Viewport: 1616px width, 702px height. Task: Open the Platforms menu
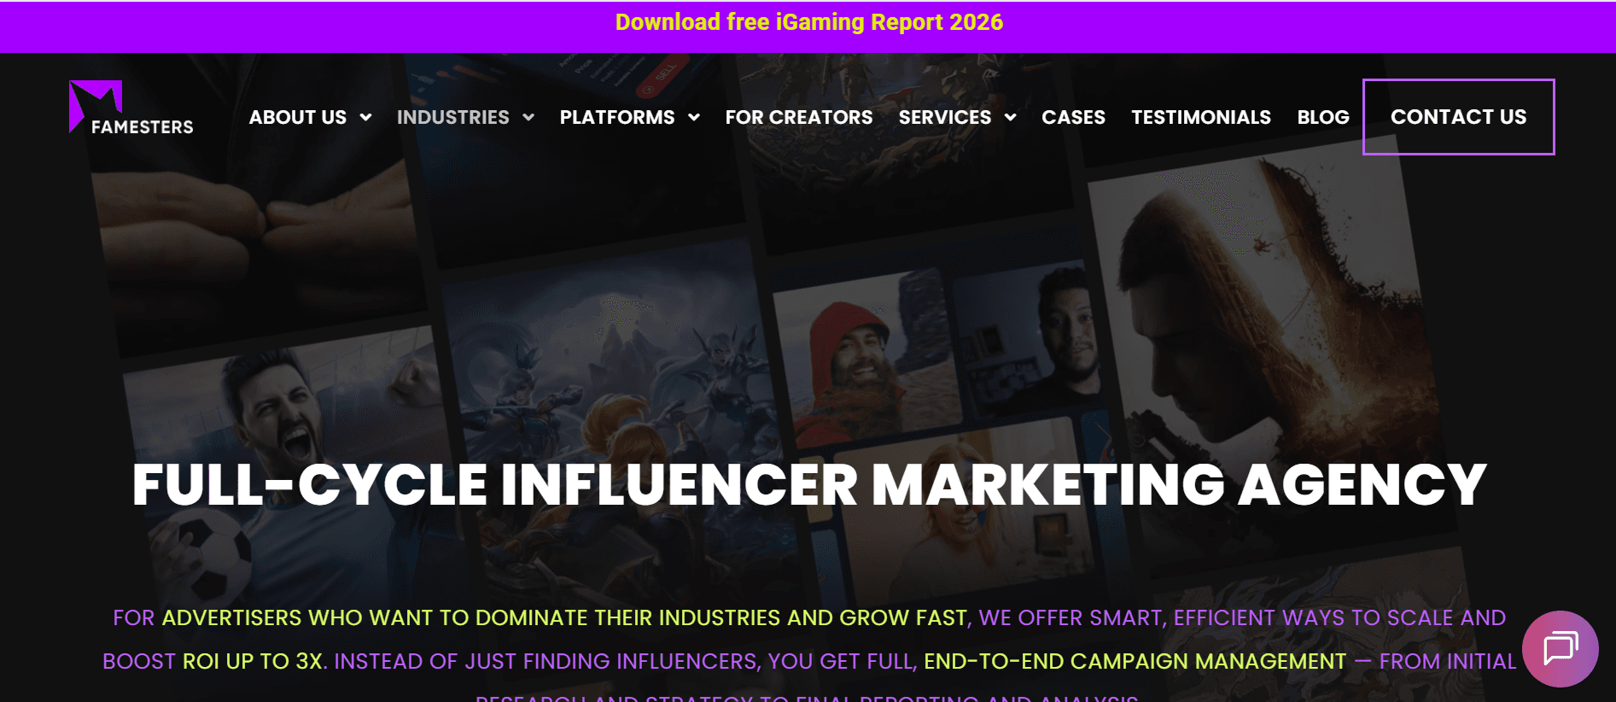617,117
